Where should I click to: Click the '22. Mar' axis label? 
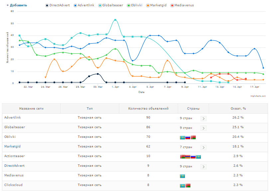(28, 87)
